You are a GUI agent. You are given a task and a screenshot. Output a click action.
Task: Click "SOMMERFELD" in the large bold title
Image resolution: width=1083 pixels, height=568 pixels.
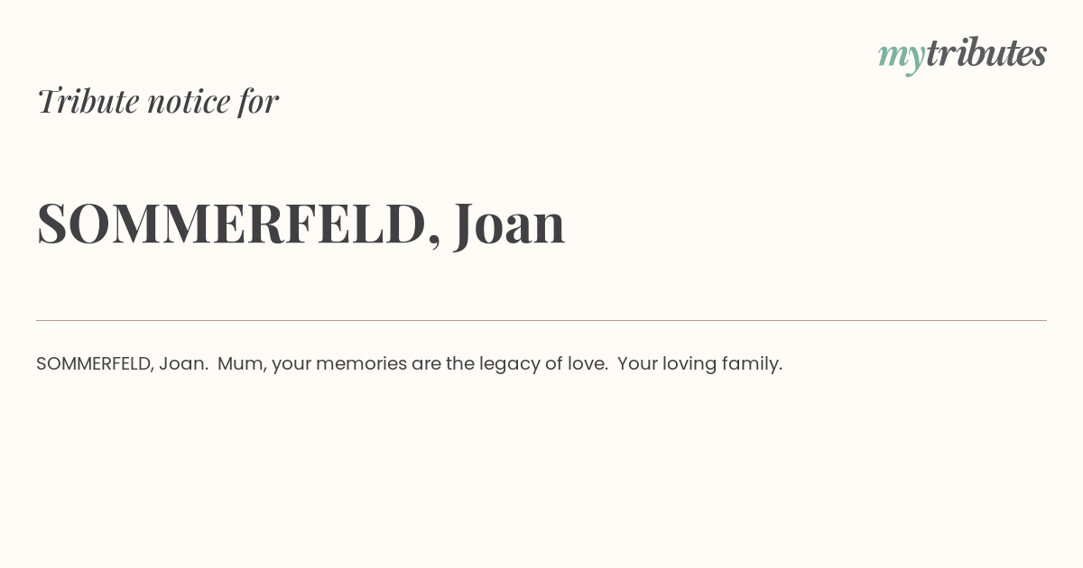(231, 224)
